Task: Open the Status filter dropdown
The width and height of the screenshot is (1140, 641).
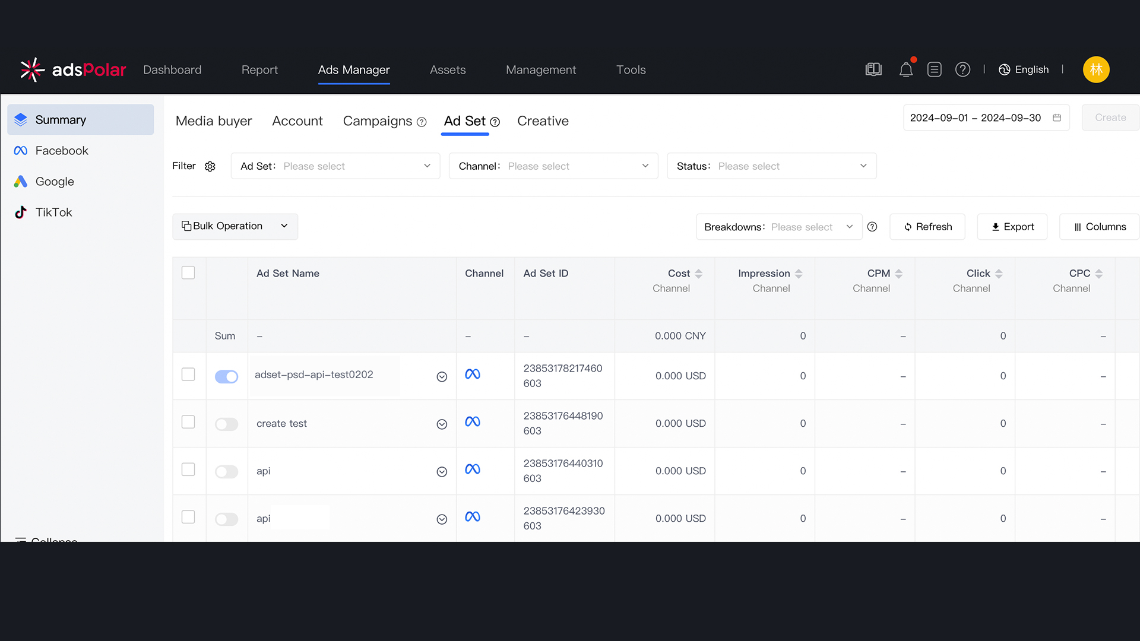Action: (771, 166)
